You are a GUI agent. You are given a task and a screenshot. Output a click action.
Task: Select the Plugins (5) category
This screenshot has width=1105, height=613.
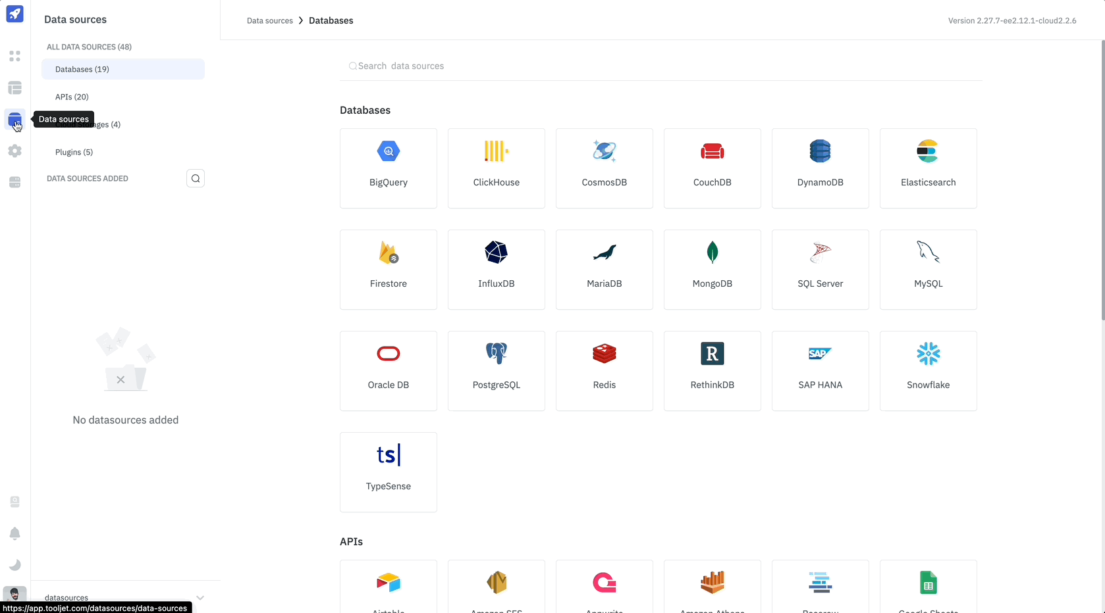coord(74,152)
